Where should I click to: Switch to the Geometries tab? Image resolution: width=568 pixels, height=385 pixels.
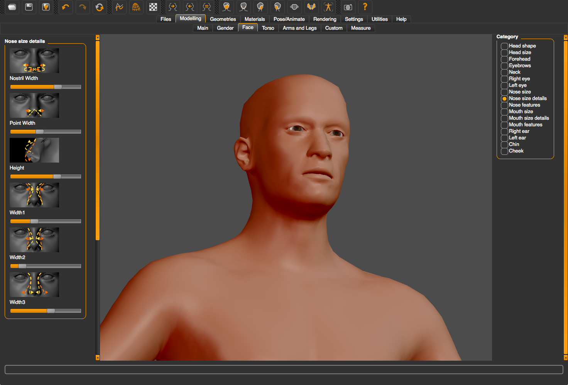(223, 19)
